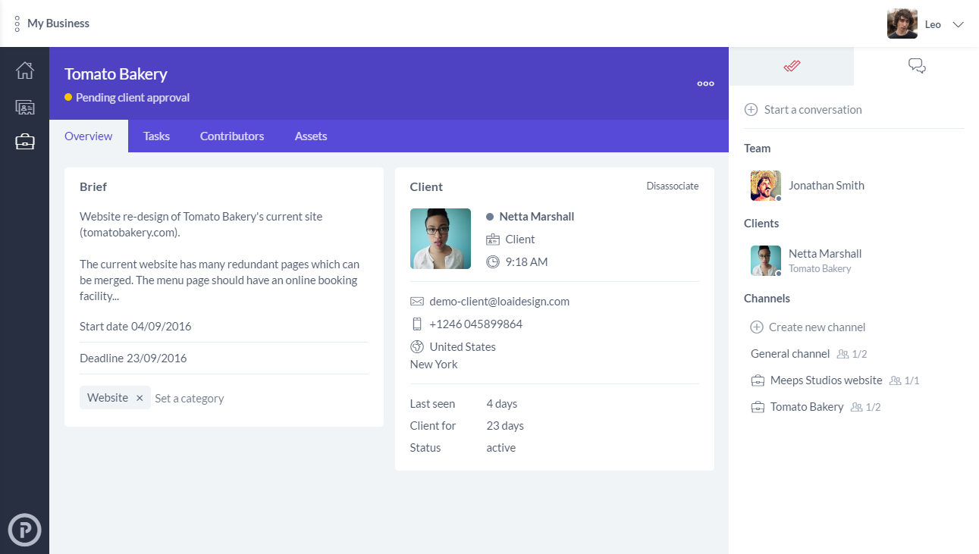The width and height of the screenshot is (979, 554).
Task: Open Leo's profile avatar
Action: pos(902,23)
